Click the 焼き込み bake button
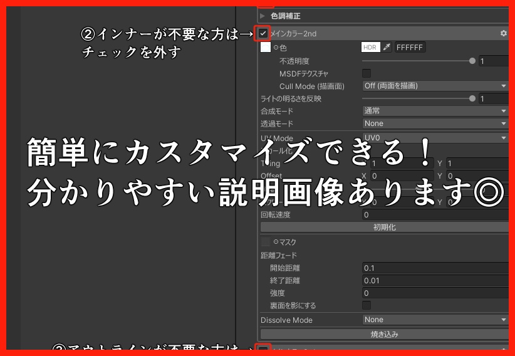 pos(385,334)
